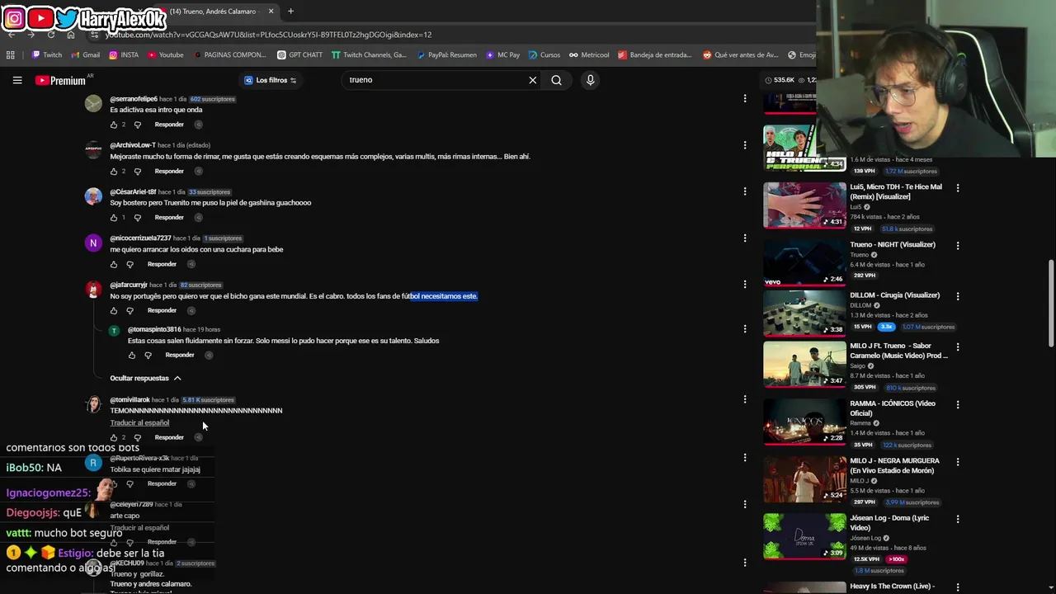Like the comment by @CésarAriel-t8f
This screenshot has height=594, width=1056.
pyautogui.click(x=114, y=218)
